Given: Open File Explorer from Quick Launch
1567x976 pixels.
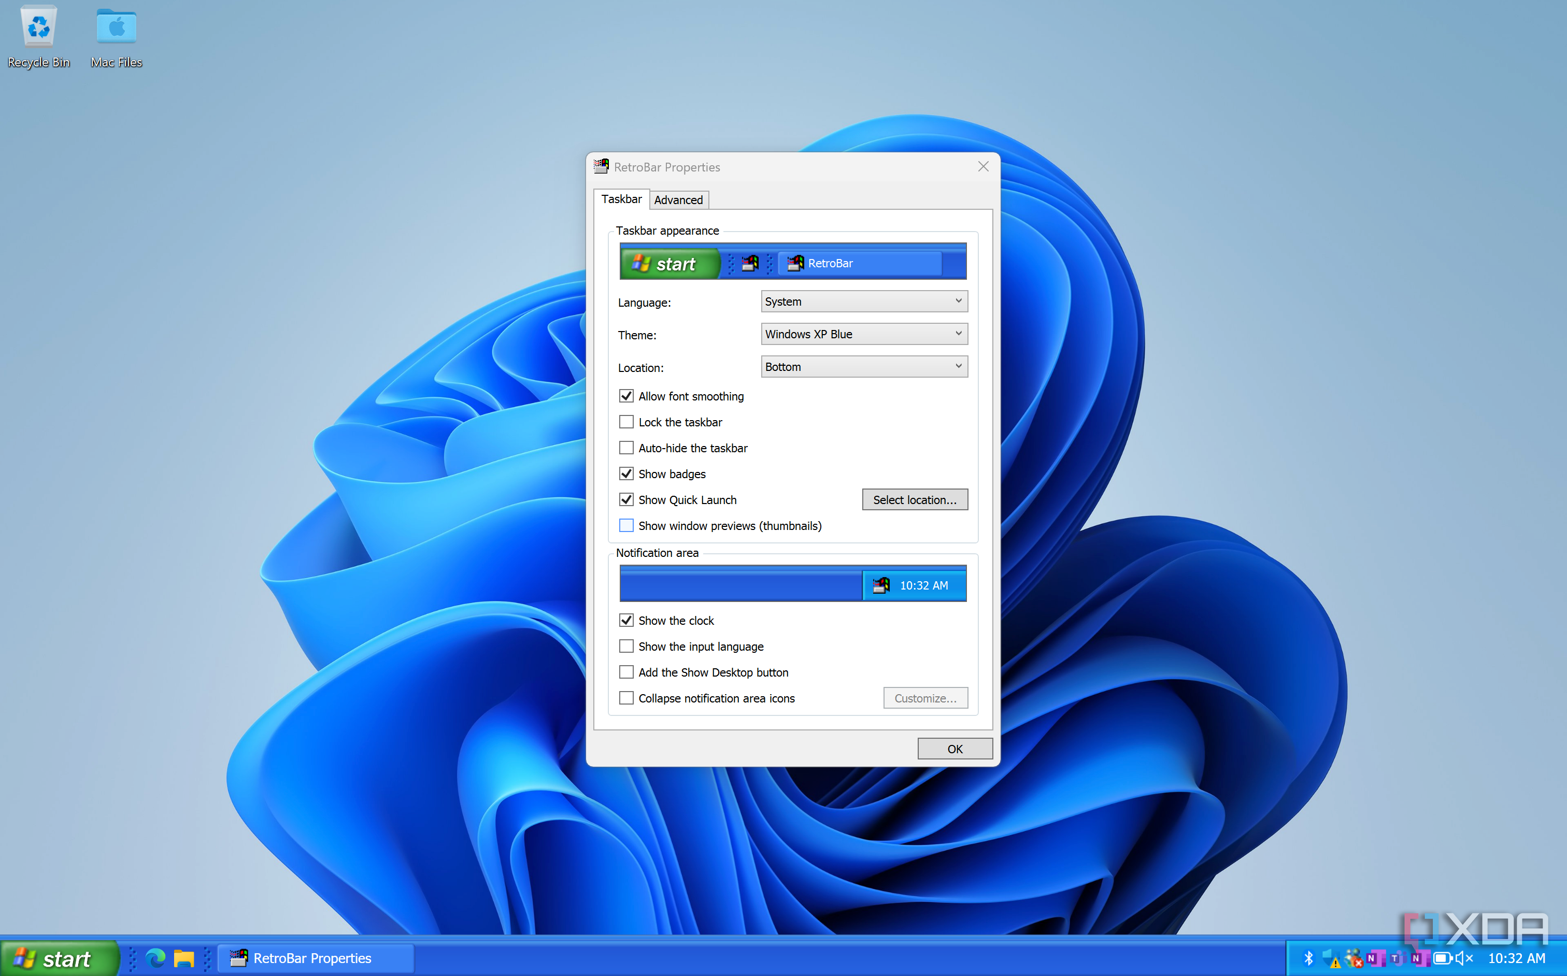Looking at the screenshot, I should [184, 958].
